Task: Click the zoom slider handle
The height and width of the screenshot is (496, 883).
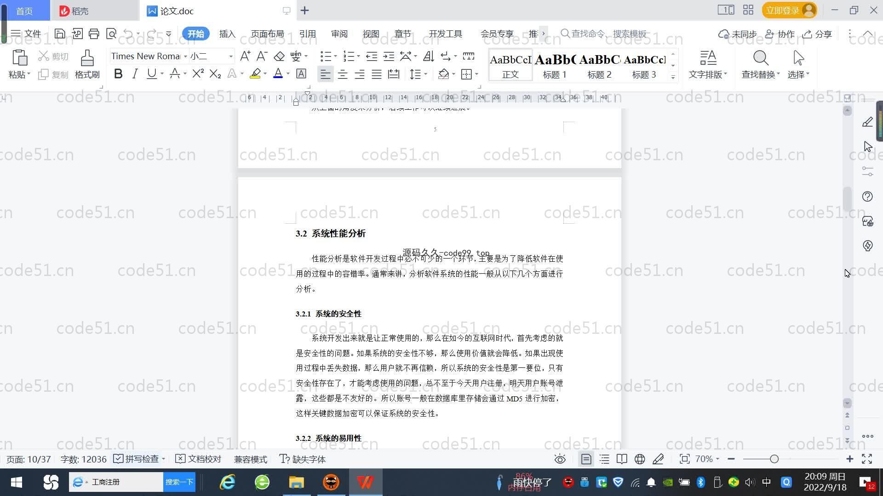Action: pos(774,459)
